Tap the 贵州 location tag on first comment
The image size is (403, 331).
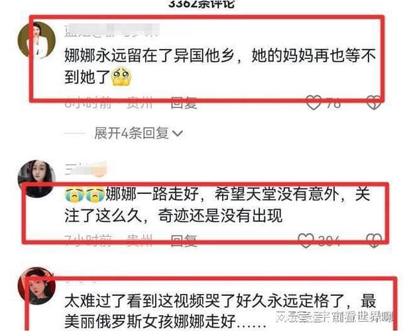[x=140, y=103]
